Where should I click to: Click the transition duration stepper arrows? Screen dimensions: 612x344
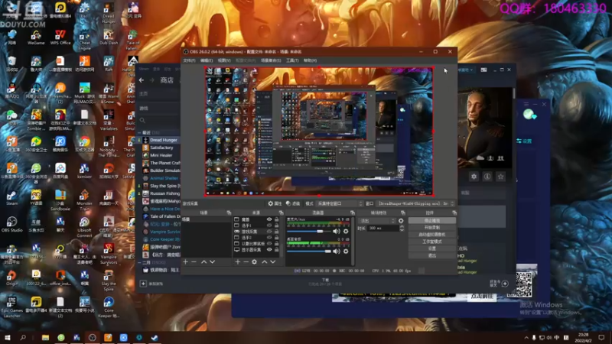[402, 228]
